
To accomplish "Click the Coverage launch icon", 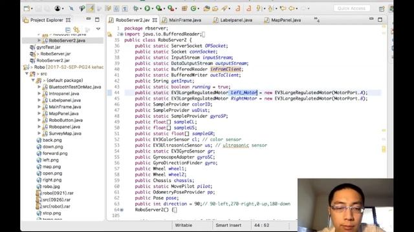I will click(158, 8).
